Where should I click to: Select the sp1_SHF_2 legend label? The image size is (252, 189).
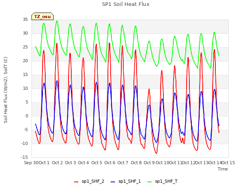coord(93,182)
